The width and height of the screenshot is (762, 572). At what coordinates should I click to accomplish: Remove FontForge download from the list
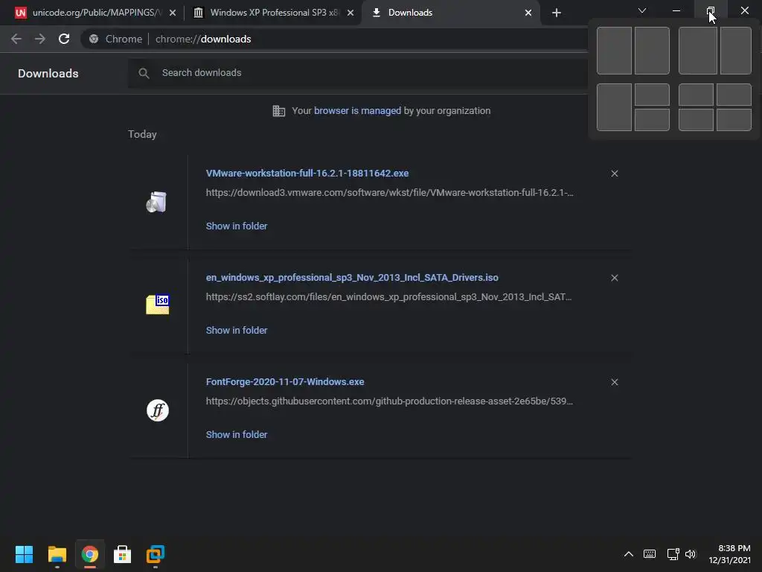point(614,382)
